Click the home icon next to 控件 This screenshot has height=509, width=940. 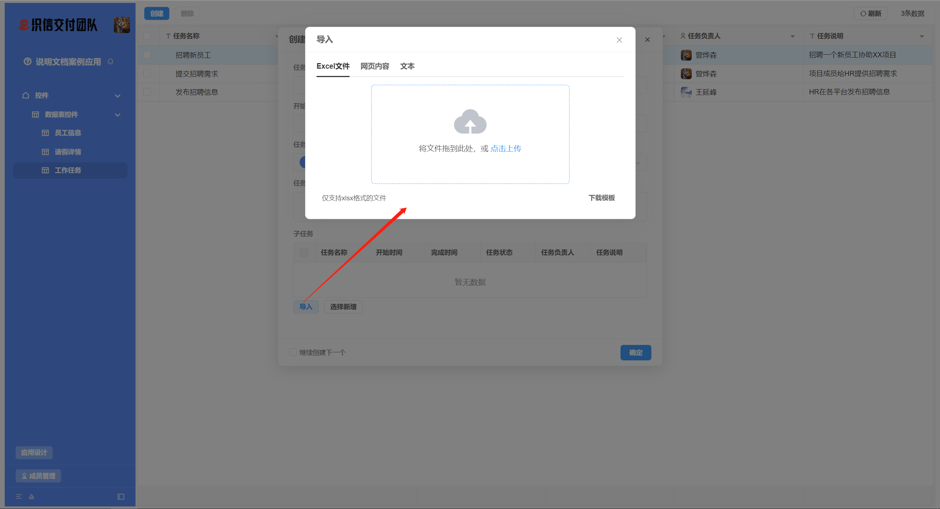[25, 95]
